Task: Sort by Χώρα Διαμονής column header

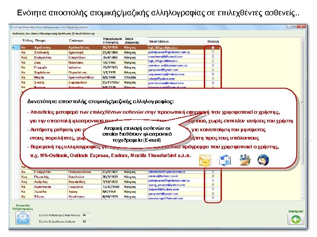Action: pyautogui.click(x=132, y=40)
